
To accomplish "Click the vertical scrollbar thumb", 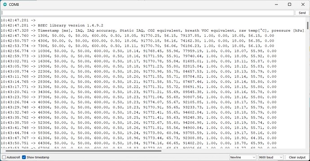I will click(x=308, y=26).
